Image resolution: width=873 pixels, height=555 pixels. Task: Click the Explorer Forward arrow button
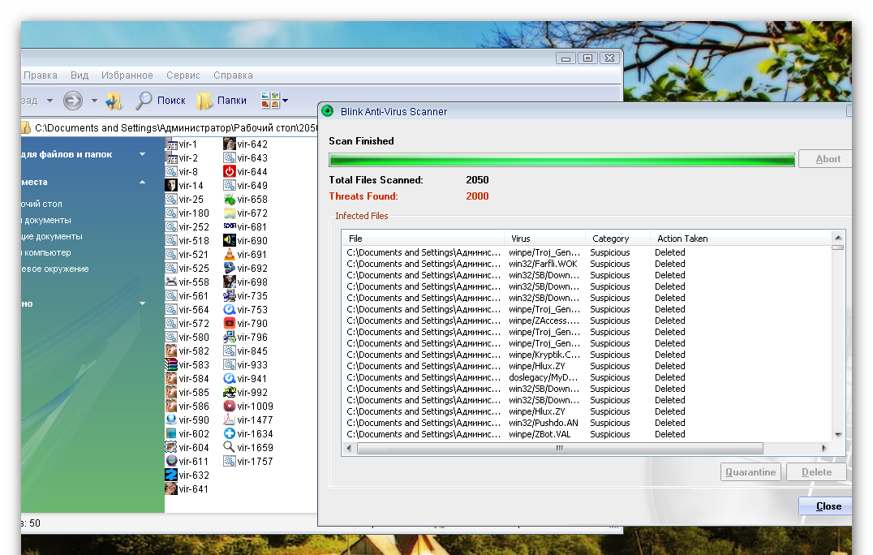pyautogui.click(x=73, y=101)
